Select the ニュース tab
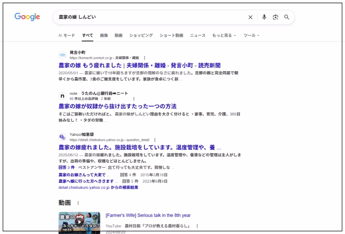This screenshot has width=345, height=234. (198, 36)
